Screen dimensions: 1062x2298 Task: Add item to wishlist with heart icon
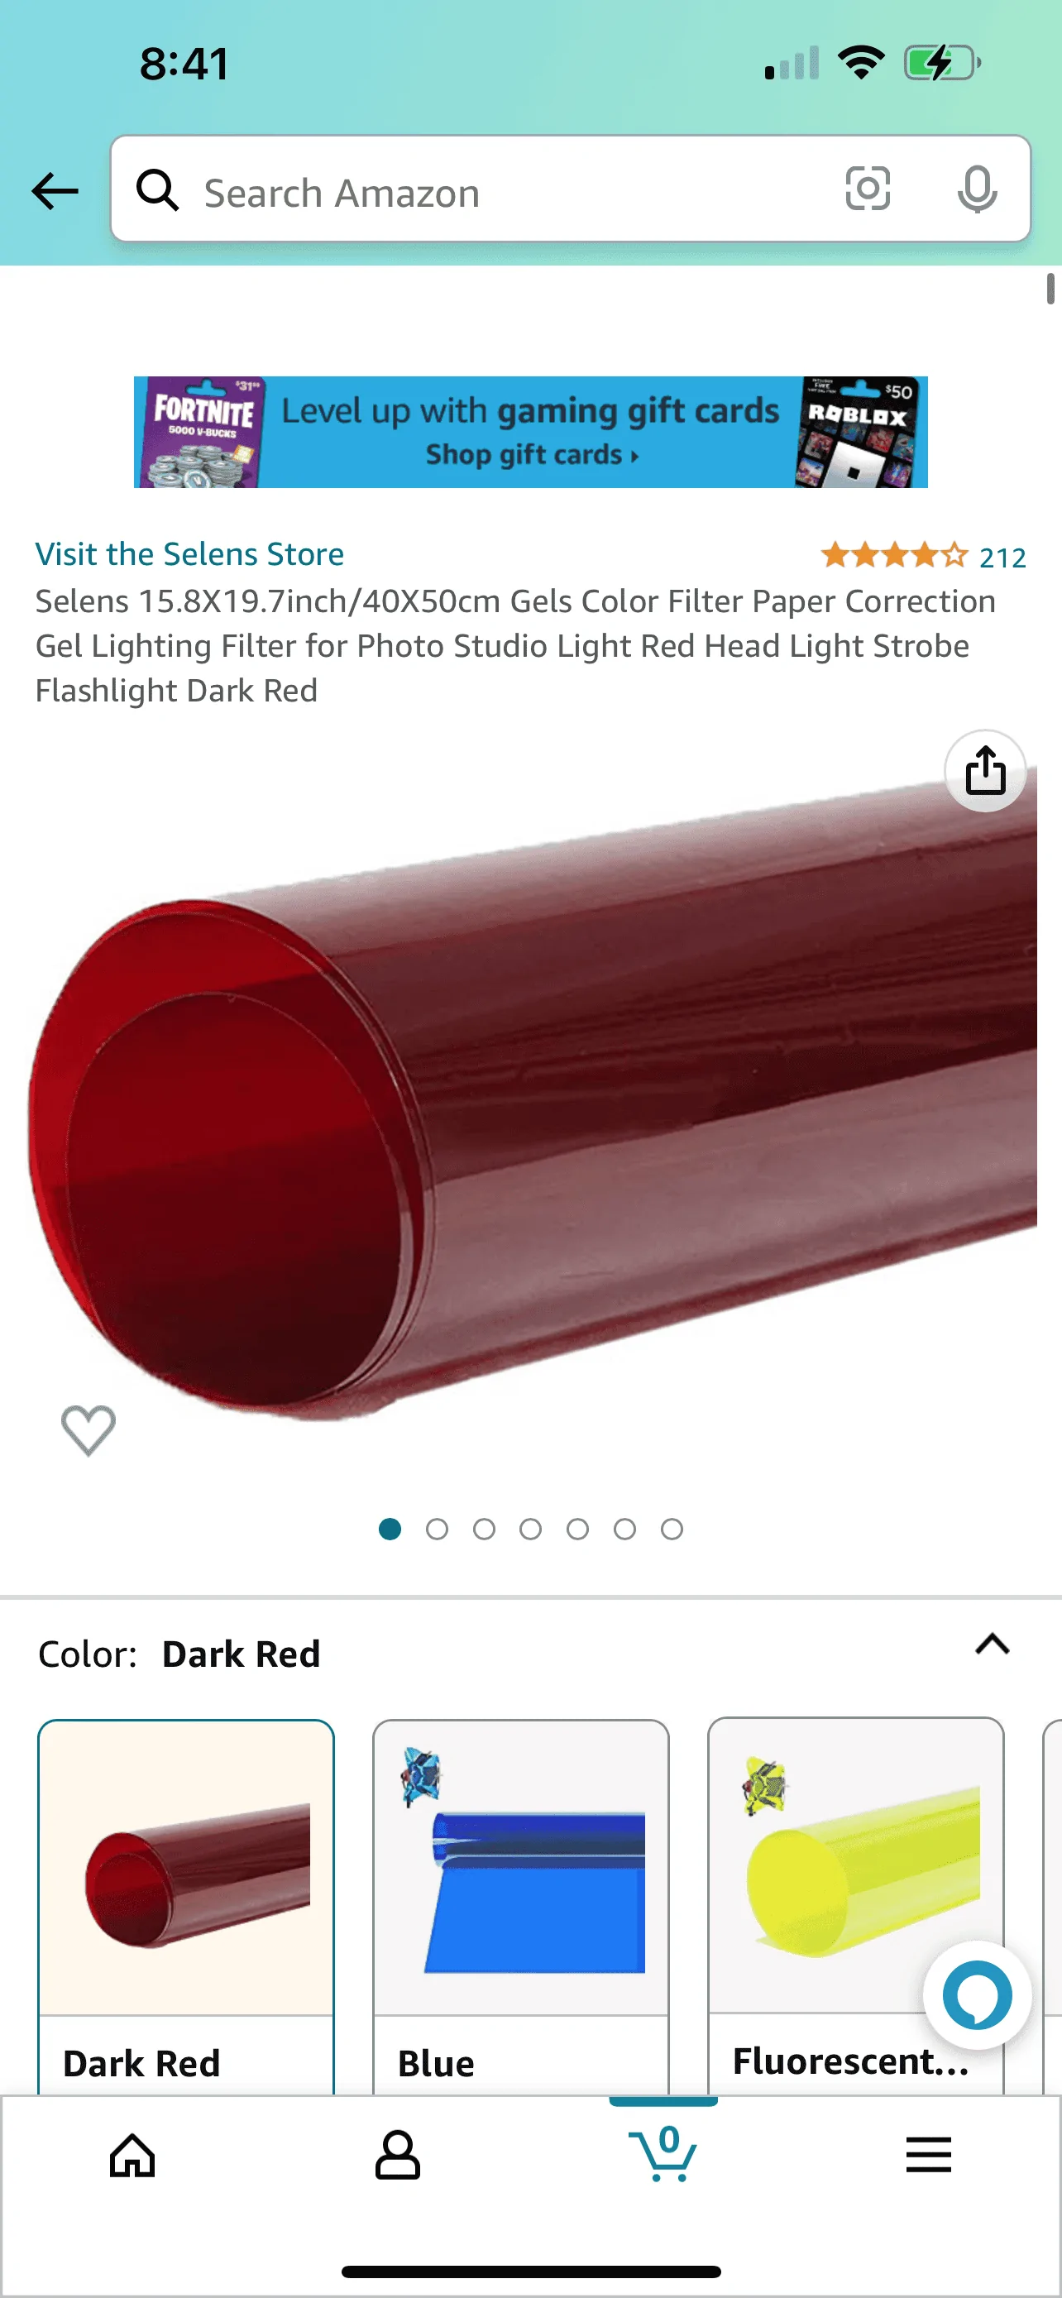[x=88, y=1430]
